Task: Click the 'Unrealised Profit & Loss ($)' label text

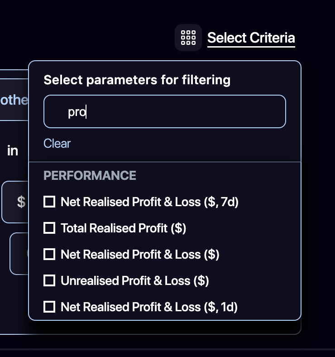Action: point(135,280)
